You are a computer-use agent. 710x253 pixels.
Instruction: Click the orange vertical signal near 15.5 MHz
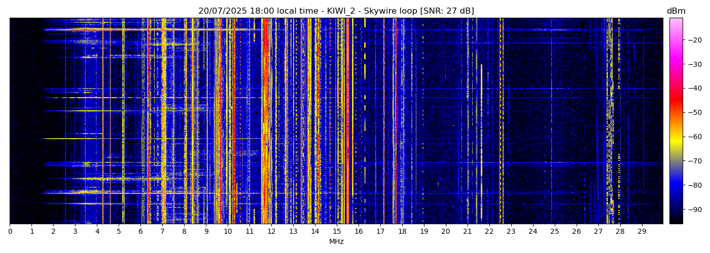coord(347,121)
